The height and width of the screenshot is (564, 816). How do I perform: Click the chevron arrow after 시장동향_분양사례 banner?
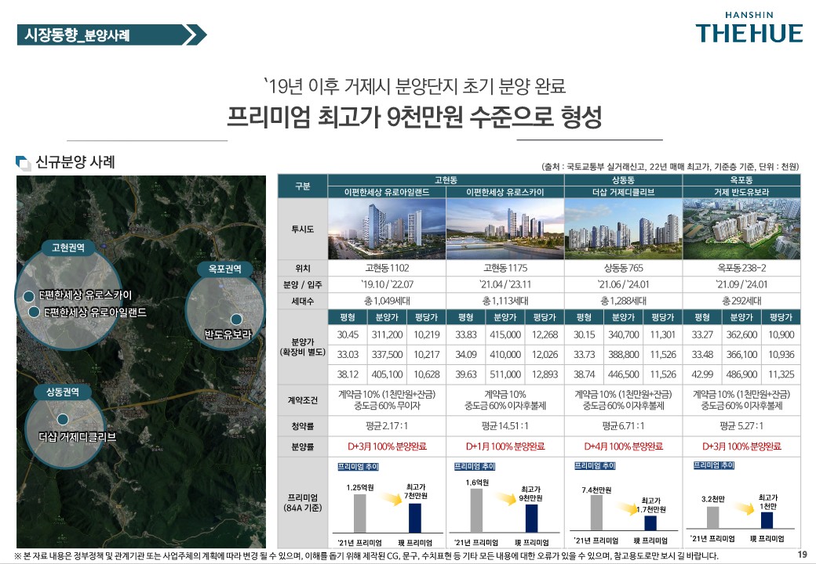(x=194, y=34)
